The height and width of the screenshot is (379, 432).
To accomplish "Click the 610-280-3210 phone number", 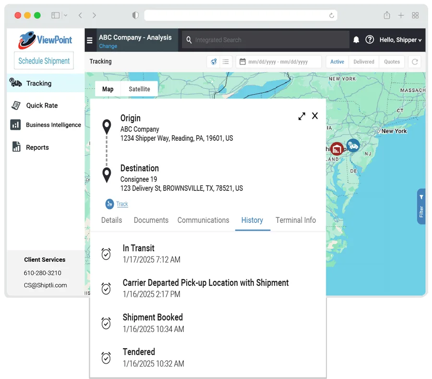I will (x=42, y=273).
